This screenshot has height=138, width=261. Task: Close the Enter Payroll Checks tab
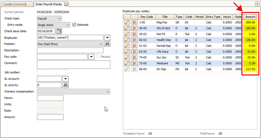coord(66,5)
